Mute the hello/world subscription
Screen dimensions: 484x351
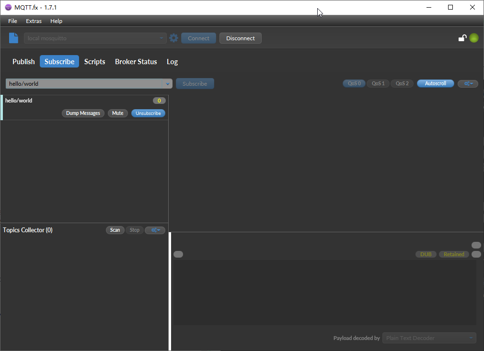117,113
